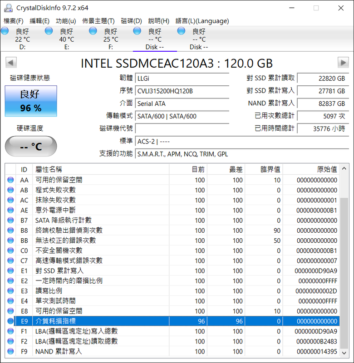Click the 已用次數總計 value 5097 次
354x363 pixels.
(x=323, y=116)
